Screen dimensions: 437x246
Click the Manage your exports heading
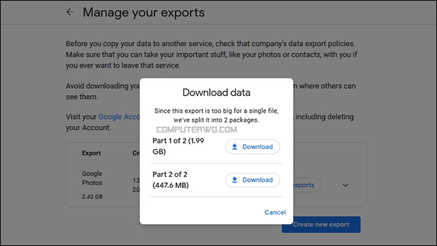(143, 12)
